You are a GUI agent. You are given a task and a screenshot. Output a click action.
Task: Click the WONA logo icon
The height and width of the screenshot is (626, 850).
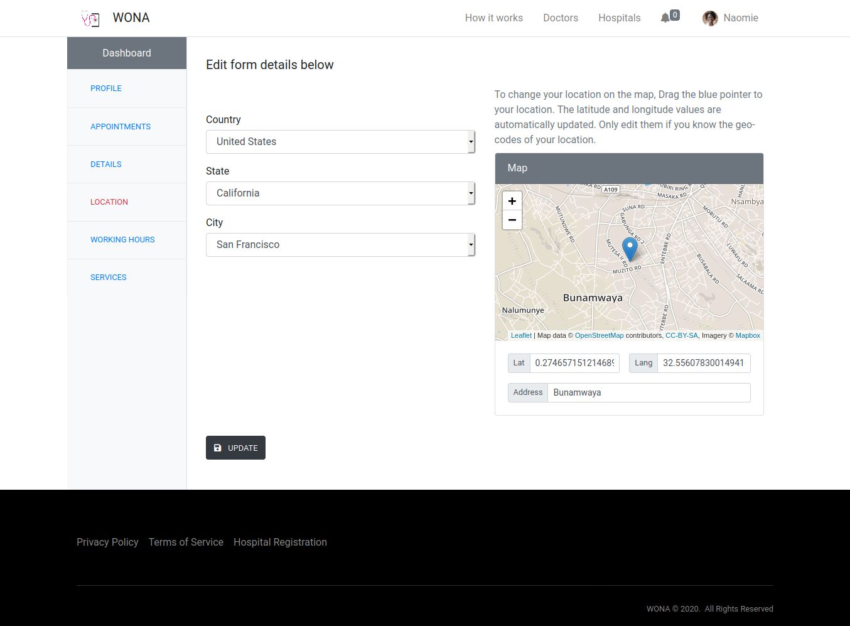click(x=90, y=19)
